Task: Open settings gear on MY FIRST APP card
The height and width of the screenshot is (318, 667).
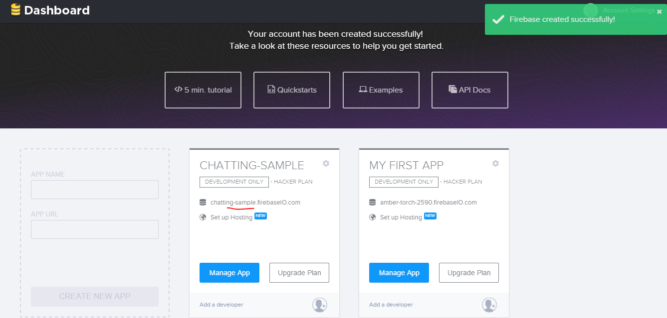Action: [495, 164]
